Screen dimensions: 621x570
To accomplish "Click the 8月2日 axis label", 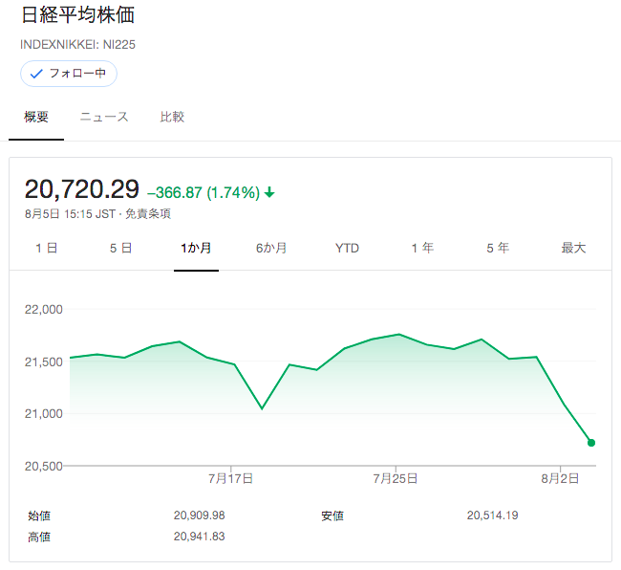I will 560,478.
